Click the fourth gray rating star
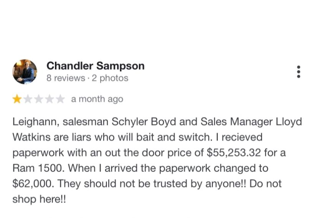 pos(49,100)
